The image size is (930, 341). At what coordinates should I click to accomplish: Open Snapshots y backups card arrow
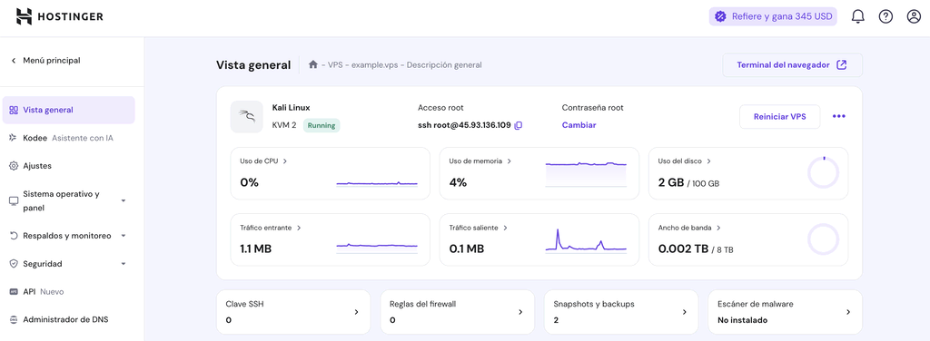[x=685, y=312]
